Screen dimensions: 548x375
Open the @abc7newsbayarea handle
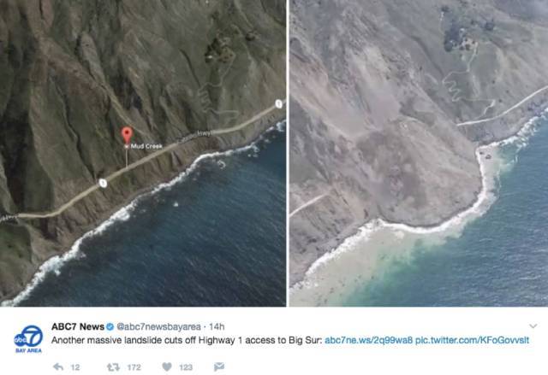tap(158, 327)
